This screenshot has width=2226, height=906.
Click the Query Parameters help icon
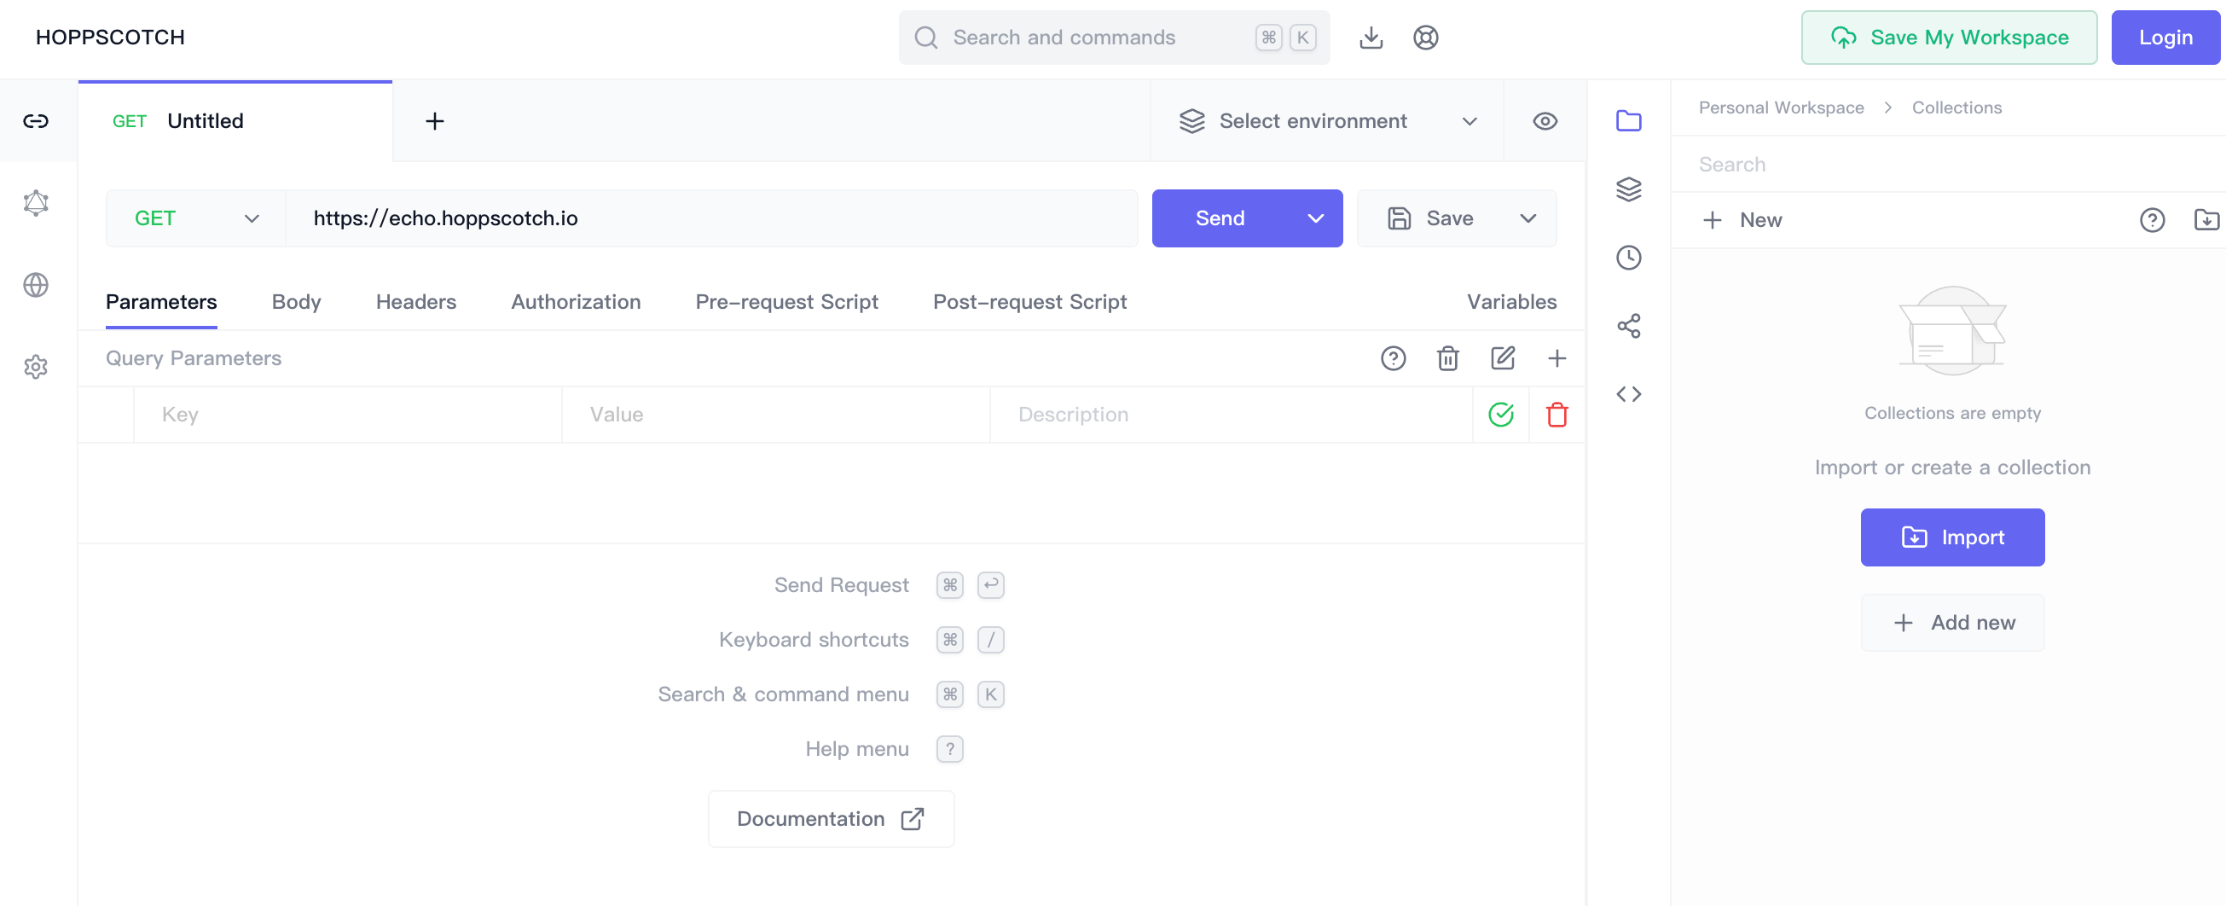pyautogui.click(x=1392, y=358)
